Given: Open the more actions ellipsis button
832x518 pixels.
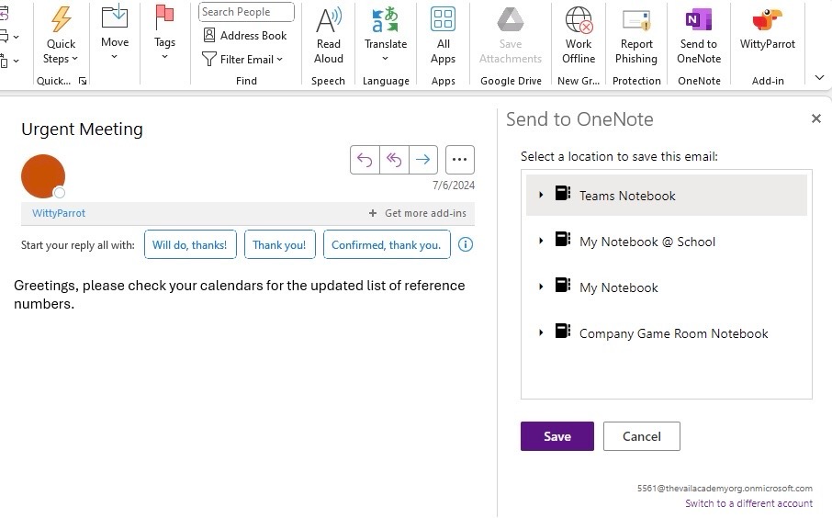Looking at the screenshot, I should (x=459, y=159).
